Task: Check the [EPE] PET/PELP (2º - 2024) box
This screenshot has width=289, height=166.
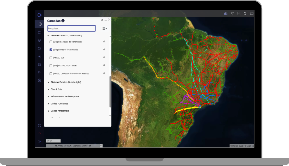Action: tap(51, 66)
